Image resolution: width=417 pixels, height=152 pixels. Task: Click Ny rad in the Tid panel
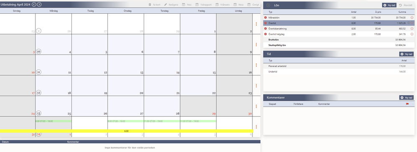pyautogui.click(x=407, y=54)
